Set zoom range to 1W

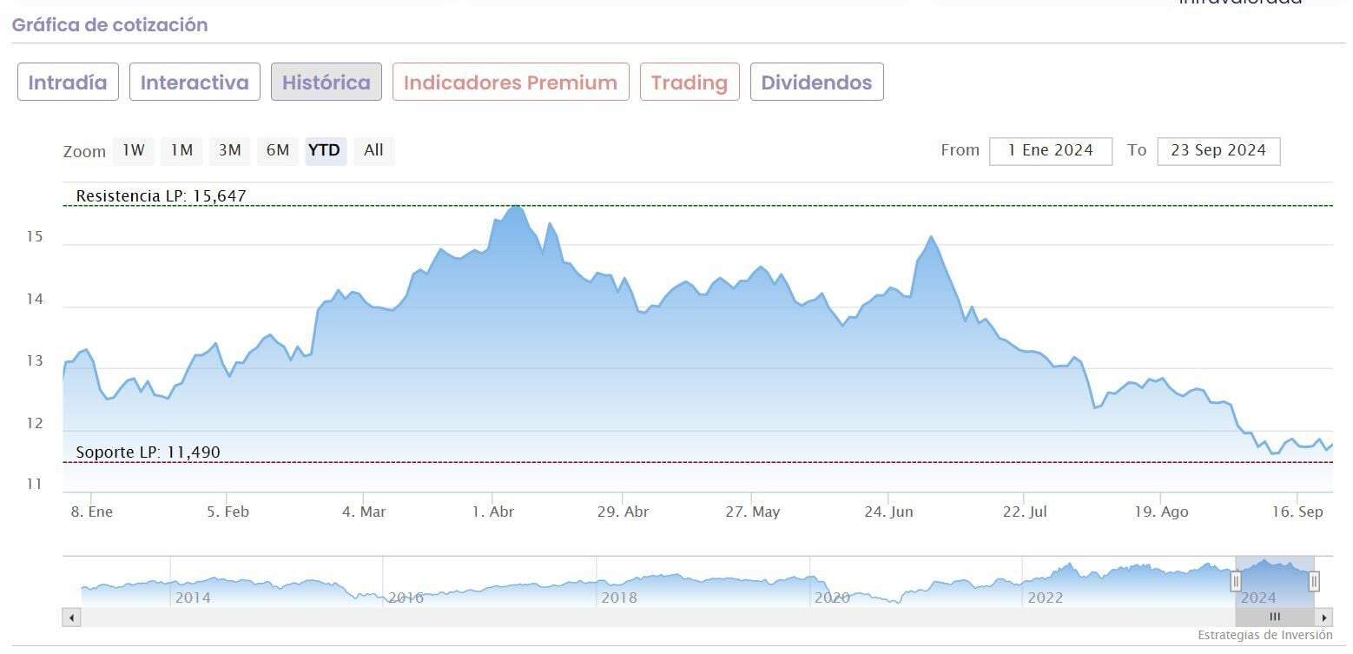[133, 150]
